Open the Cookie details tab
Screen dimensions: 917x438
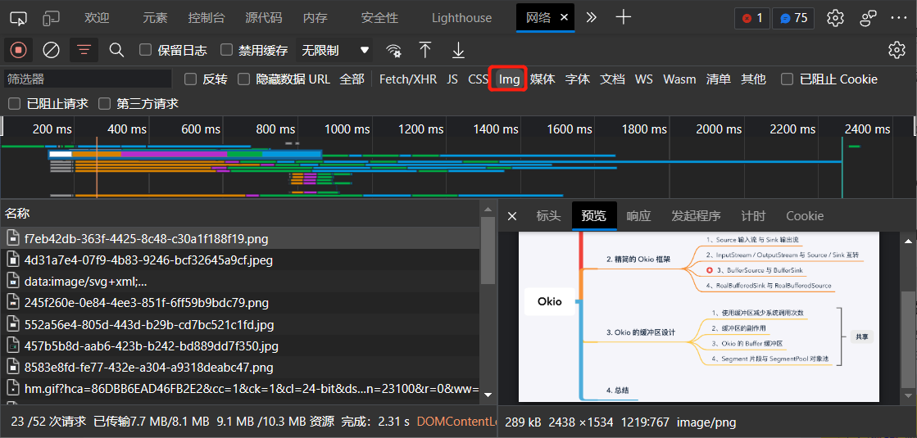pyautogui.click(x=805, y=216)
